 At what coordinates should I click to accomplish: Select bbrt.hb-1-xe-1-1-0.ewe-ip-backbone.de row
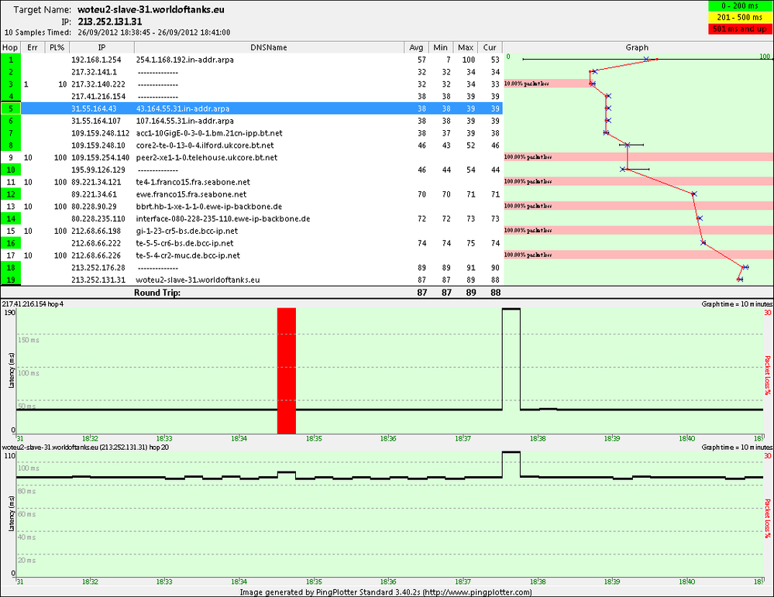point(251,206)
